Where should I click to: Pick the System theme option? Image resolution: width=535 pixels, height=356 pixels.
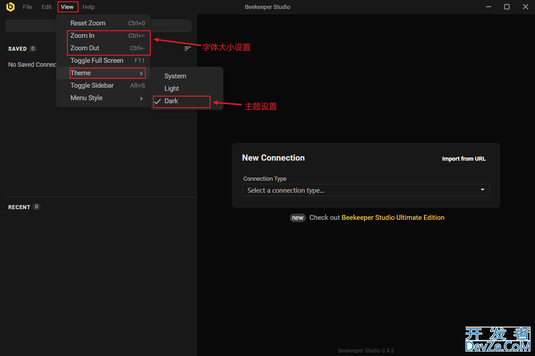click(187, 76)
